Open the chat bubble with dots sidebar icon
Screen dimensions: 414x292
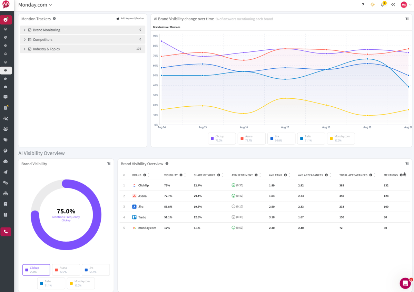coord(6,97)
